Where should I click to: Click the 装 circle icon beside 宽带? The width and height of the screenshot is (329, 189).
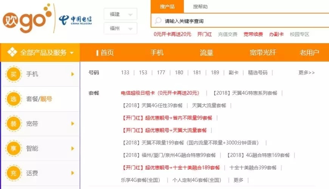click(x=14, y=123)
